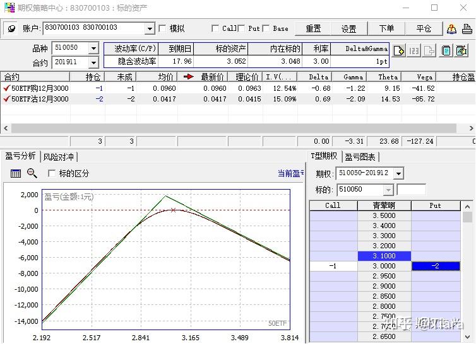Switch to the 盈亏分析 tab
Viewport: 476px width, 344px height.
point(20,156)
